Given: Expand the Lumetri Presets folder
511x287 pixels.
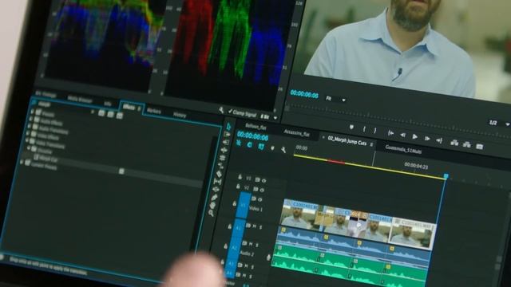Looking at the screenshot, I should tap(22, 162).
